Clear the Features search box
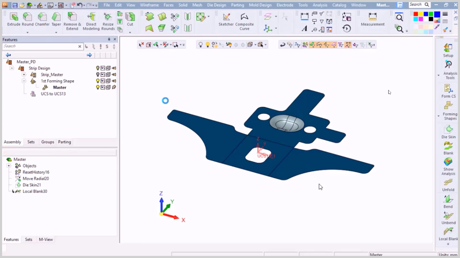The image size is (460, 258). pyautogui.click(x=80, y=46)
